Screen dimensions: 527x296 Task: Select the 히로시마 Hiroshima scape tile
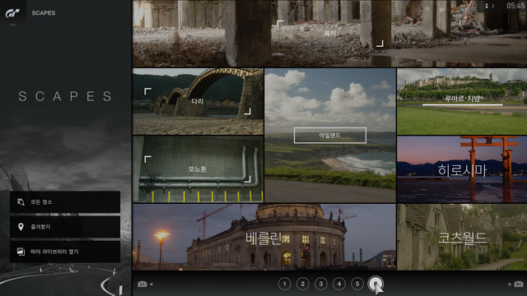click(x=462, y=169)
